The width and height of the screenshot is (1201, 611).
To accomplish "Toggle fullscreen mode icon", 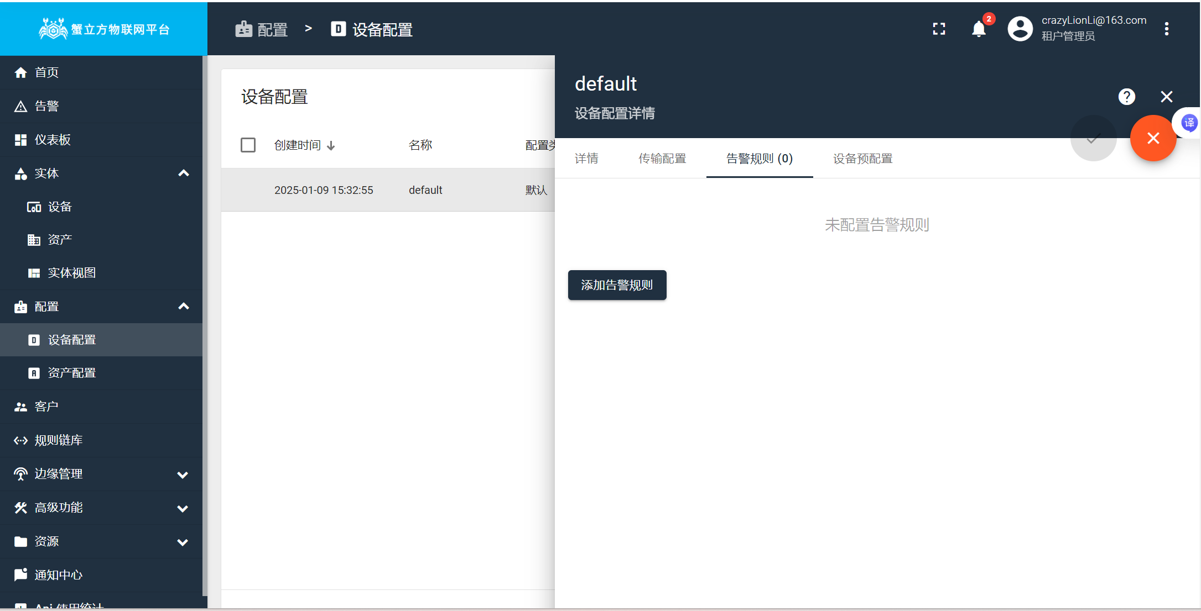I will 939,29.
